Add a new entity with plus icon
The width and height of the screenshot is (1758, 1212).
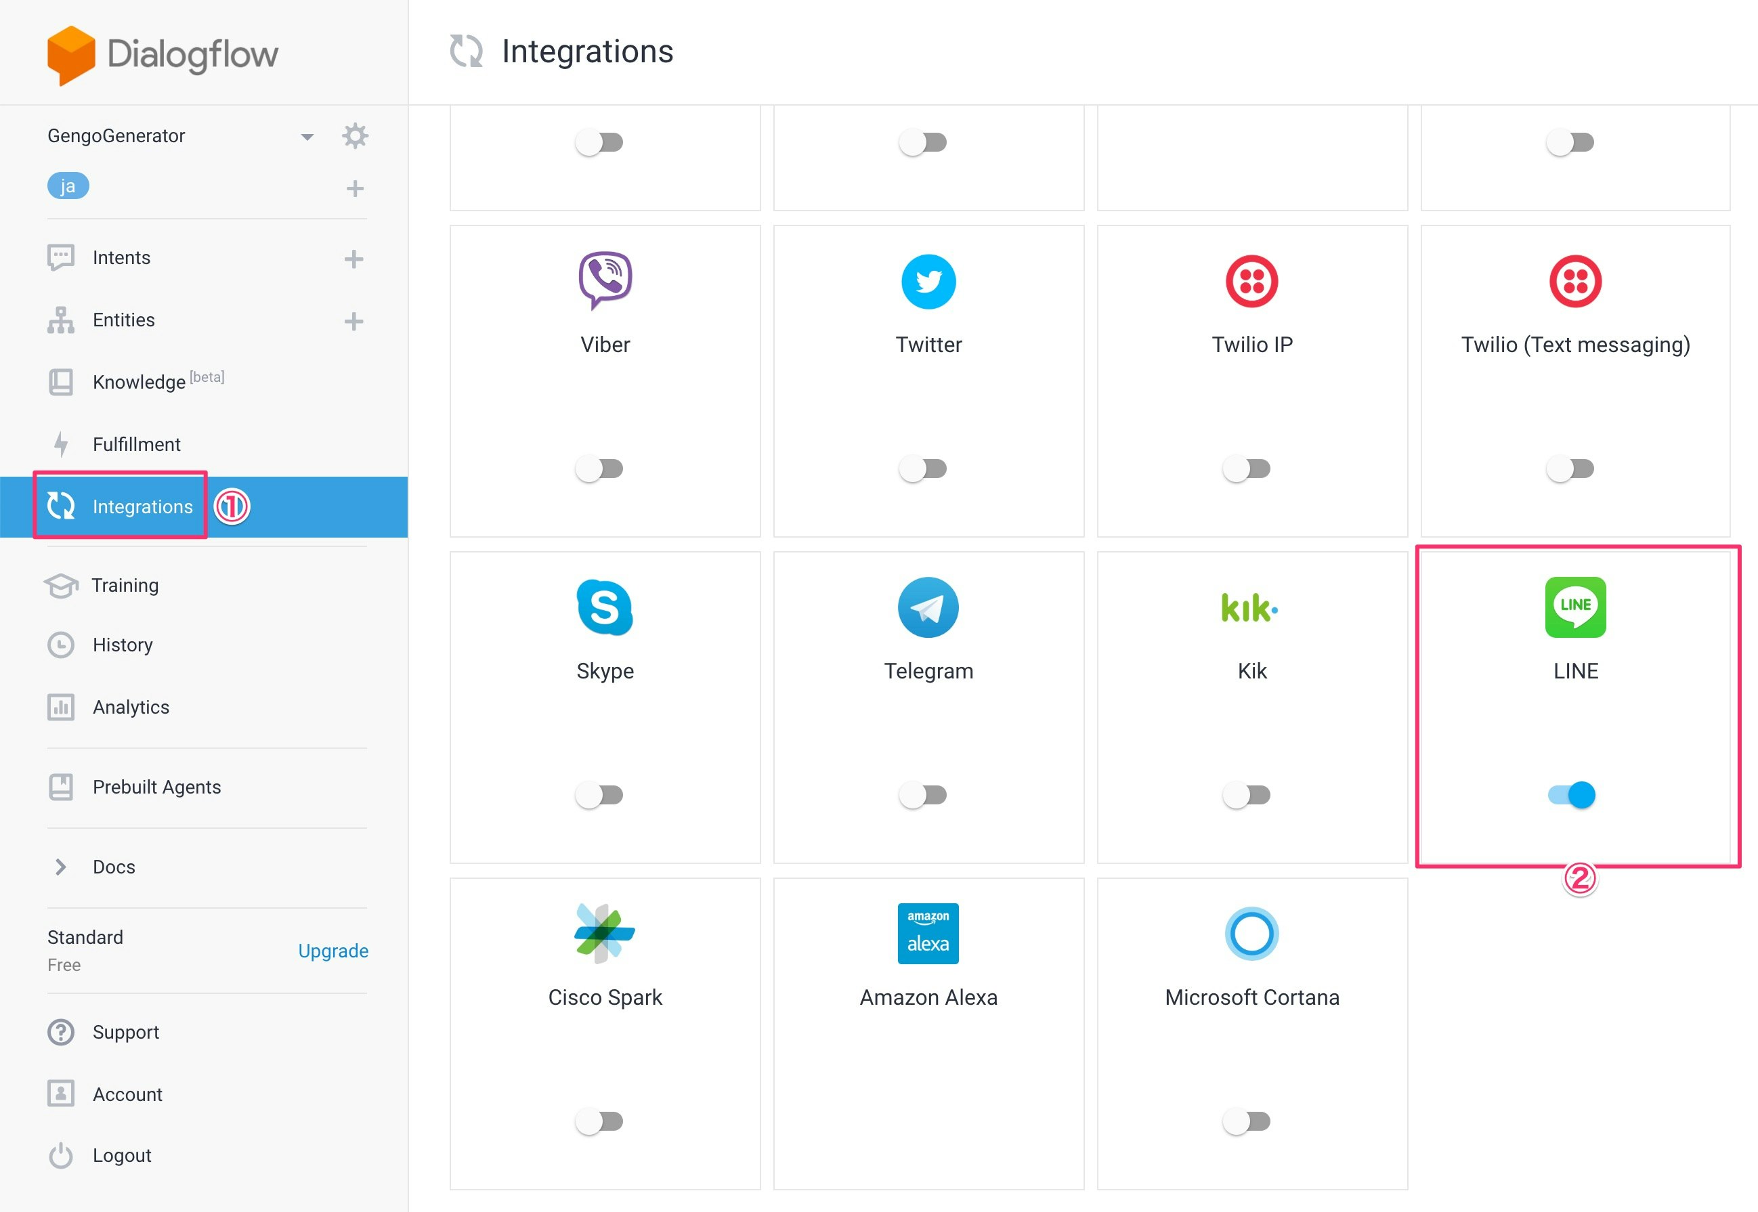point(353,321)
